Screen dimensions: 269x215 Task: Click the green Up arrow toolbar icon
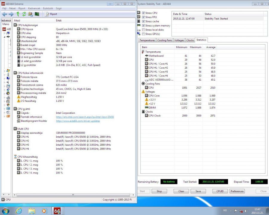click(x=18, y=14)
